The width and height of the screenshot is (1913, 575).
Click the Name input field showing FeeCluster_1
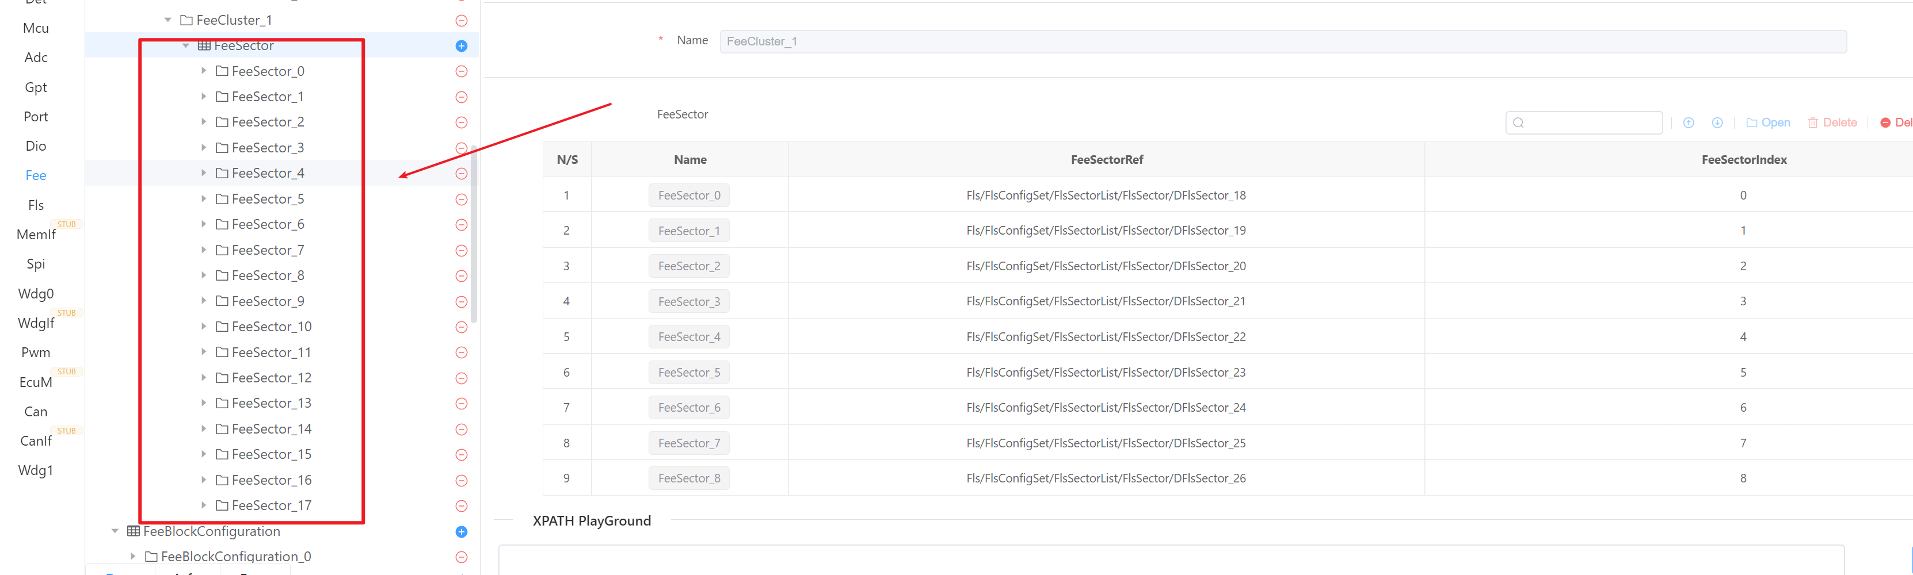click(1282, 41)
